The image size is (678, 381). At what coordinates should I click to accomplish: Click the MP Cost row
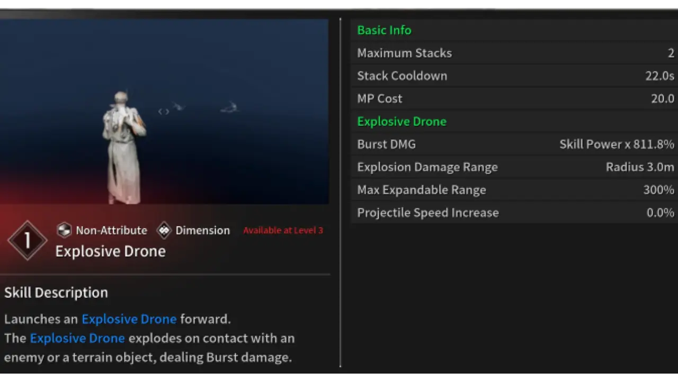click(514, 98)
